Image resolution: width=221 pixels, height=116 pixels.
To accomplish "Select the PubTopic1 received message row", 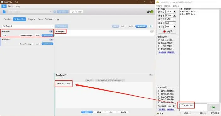I will click(x=105, y=33).
